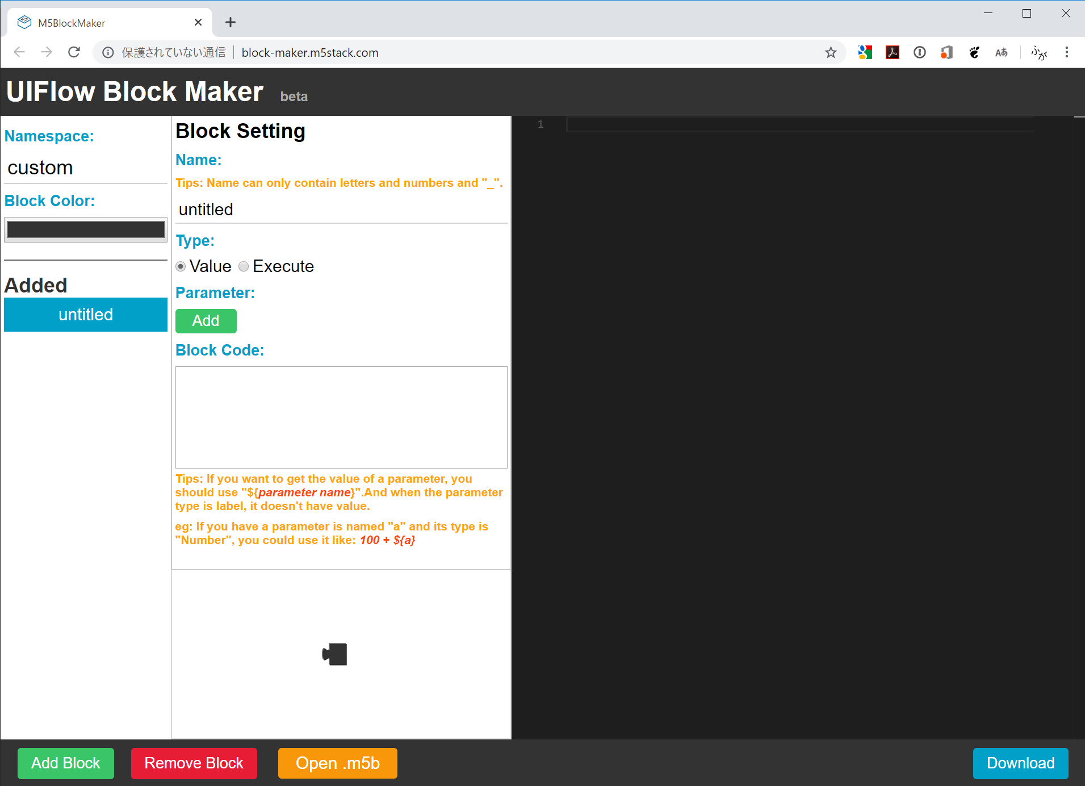Select the Value type radio button

[180, 266]
